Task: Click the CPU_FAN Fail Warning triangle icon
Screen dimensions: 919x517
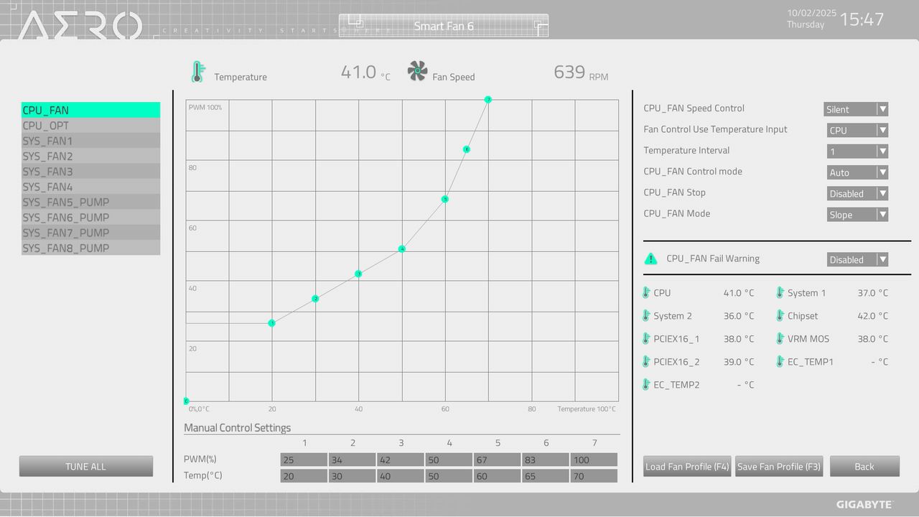Action: click(651, 258)
